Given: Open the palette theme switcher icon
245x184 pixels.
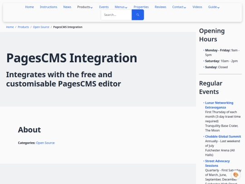Looking at the screenshot, I should click(x=235, y=174).
